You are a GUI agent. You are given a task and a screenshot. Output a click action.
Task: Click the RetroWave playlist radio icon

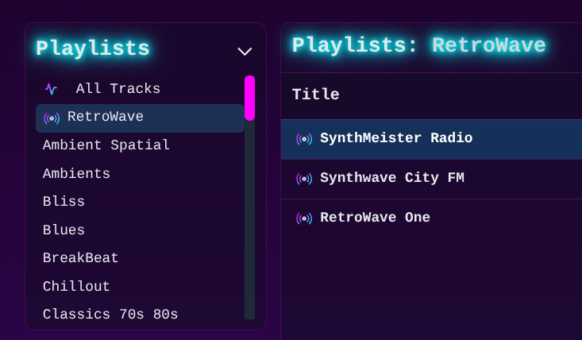52,118
